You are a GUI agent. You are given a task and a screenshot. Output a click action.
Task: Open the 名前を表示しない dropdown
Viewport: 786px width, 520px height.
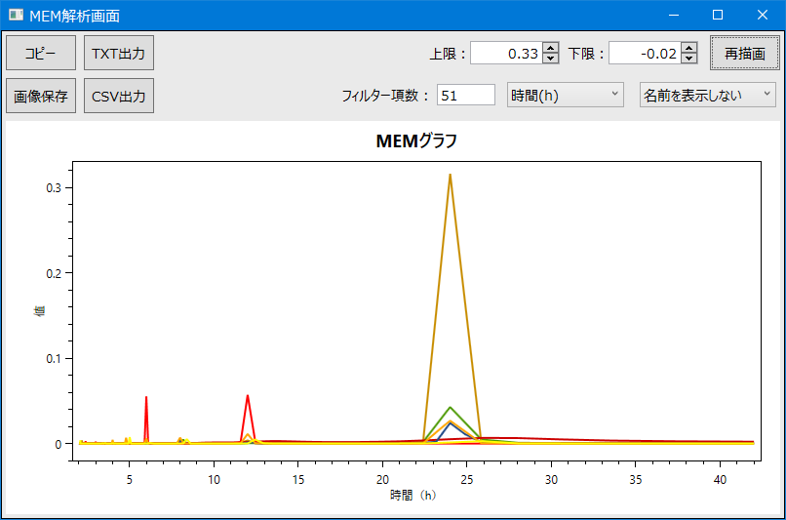pyautogui.click(x=707, y=95)
